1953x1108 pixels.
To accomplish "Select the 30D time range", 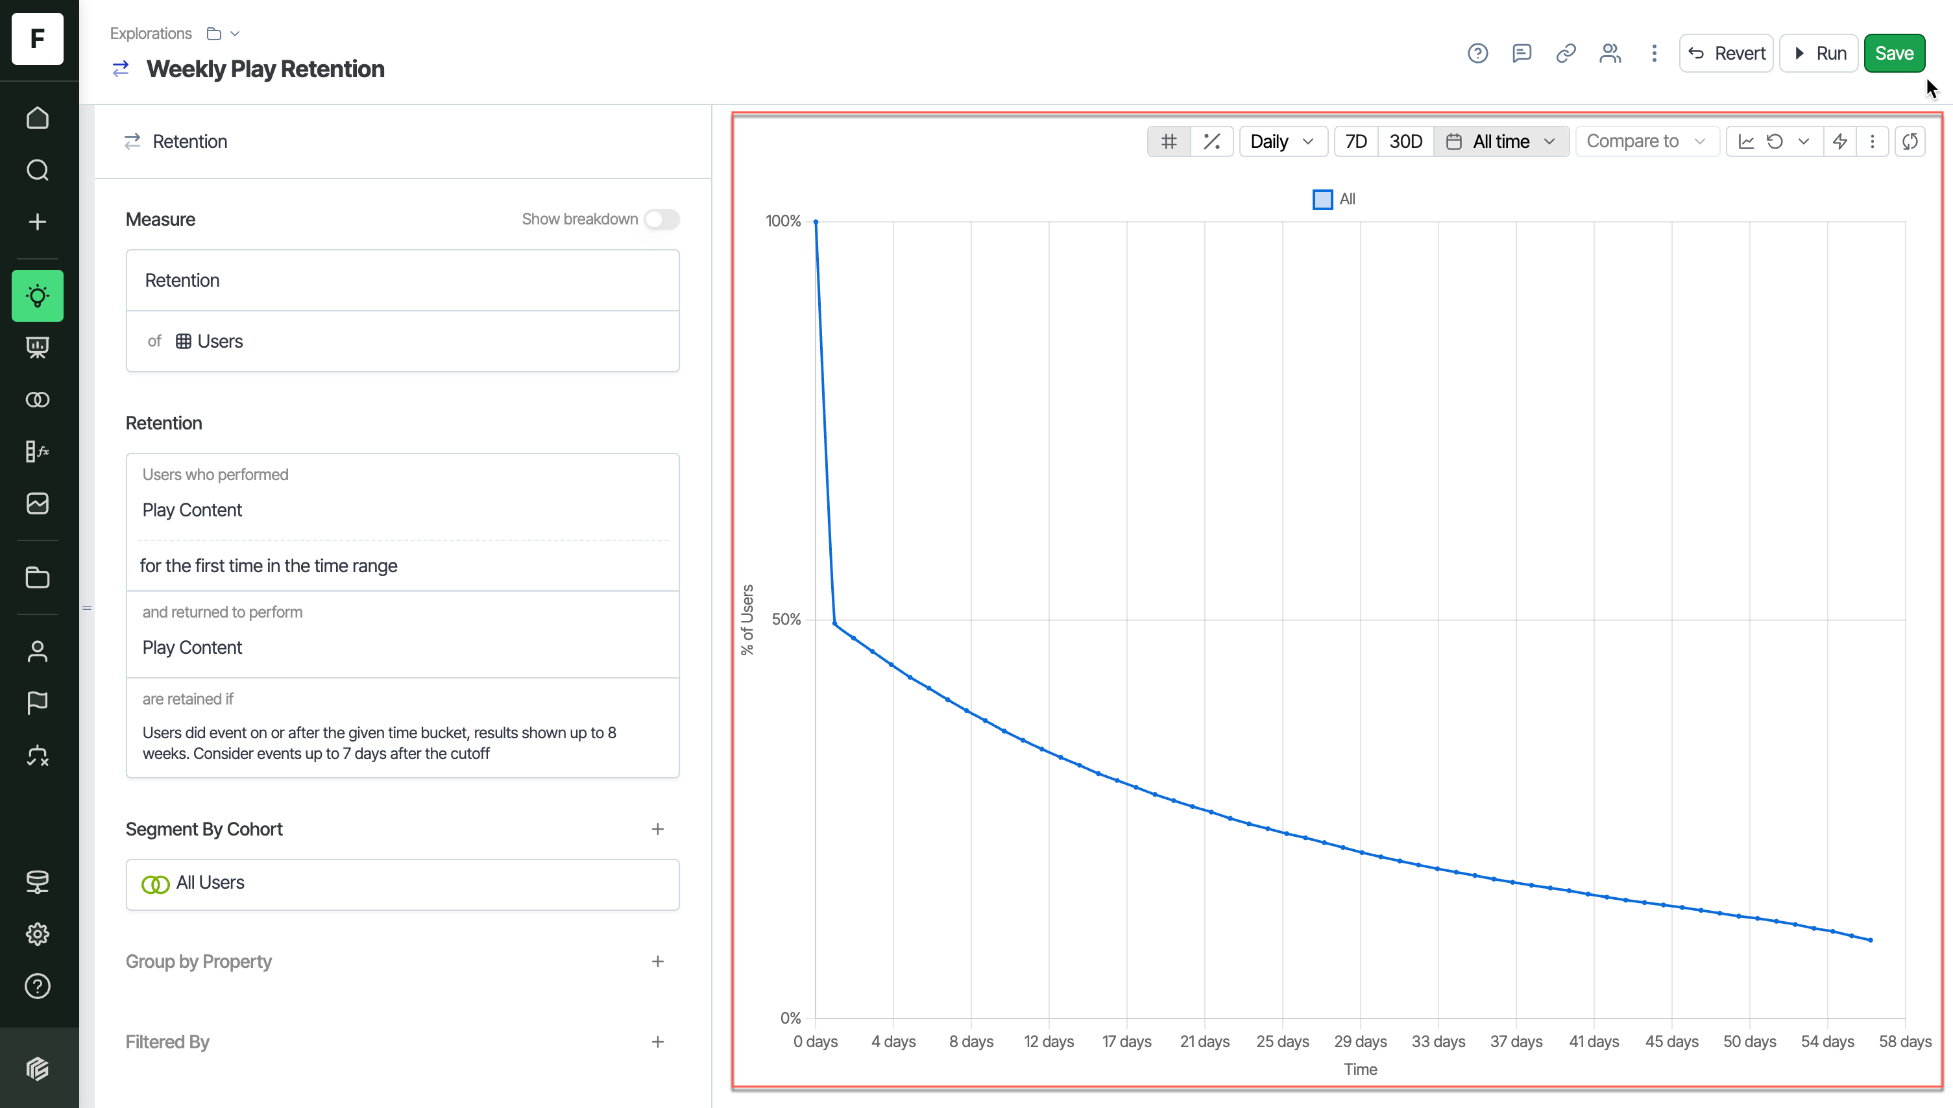I will (1405, 141).
